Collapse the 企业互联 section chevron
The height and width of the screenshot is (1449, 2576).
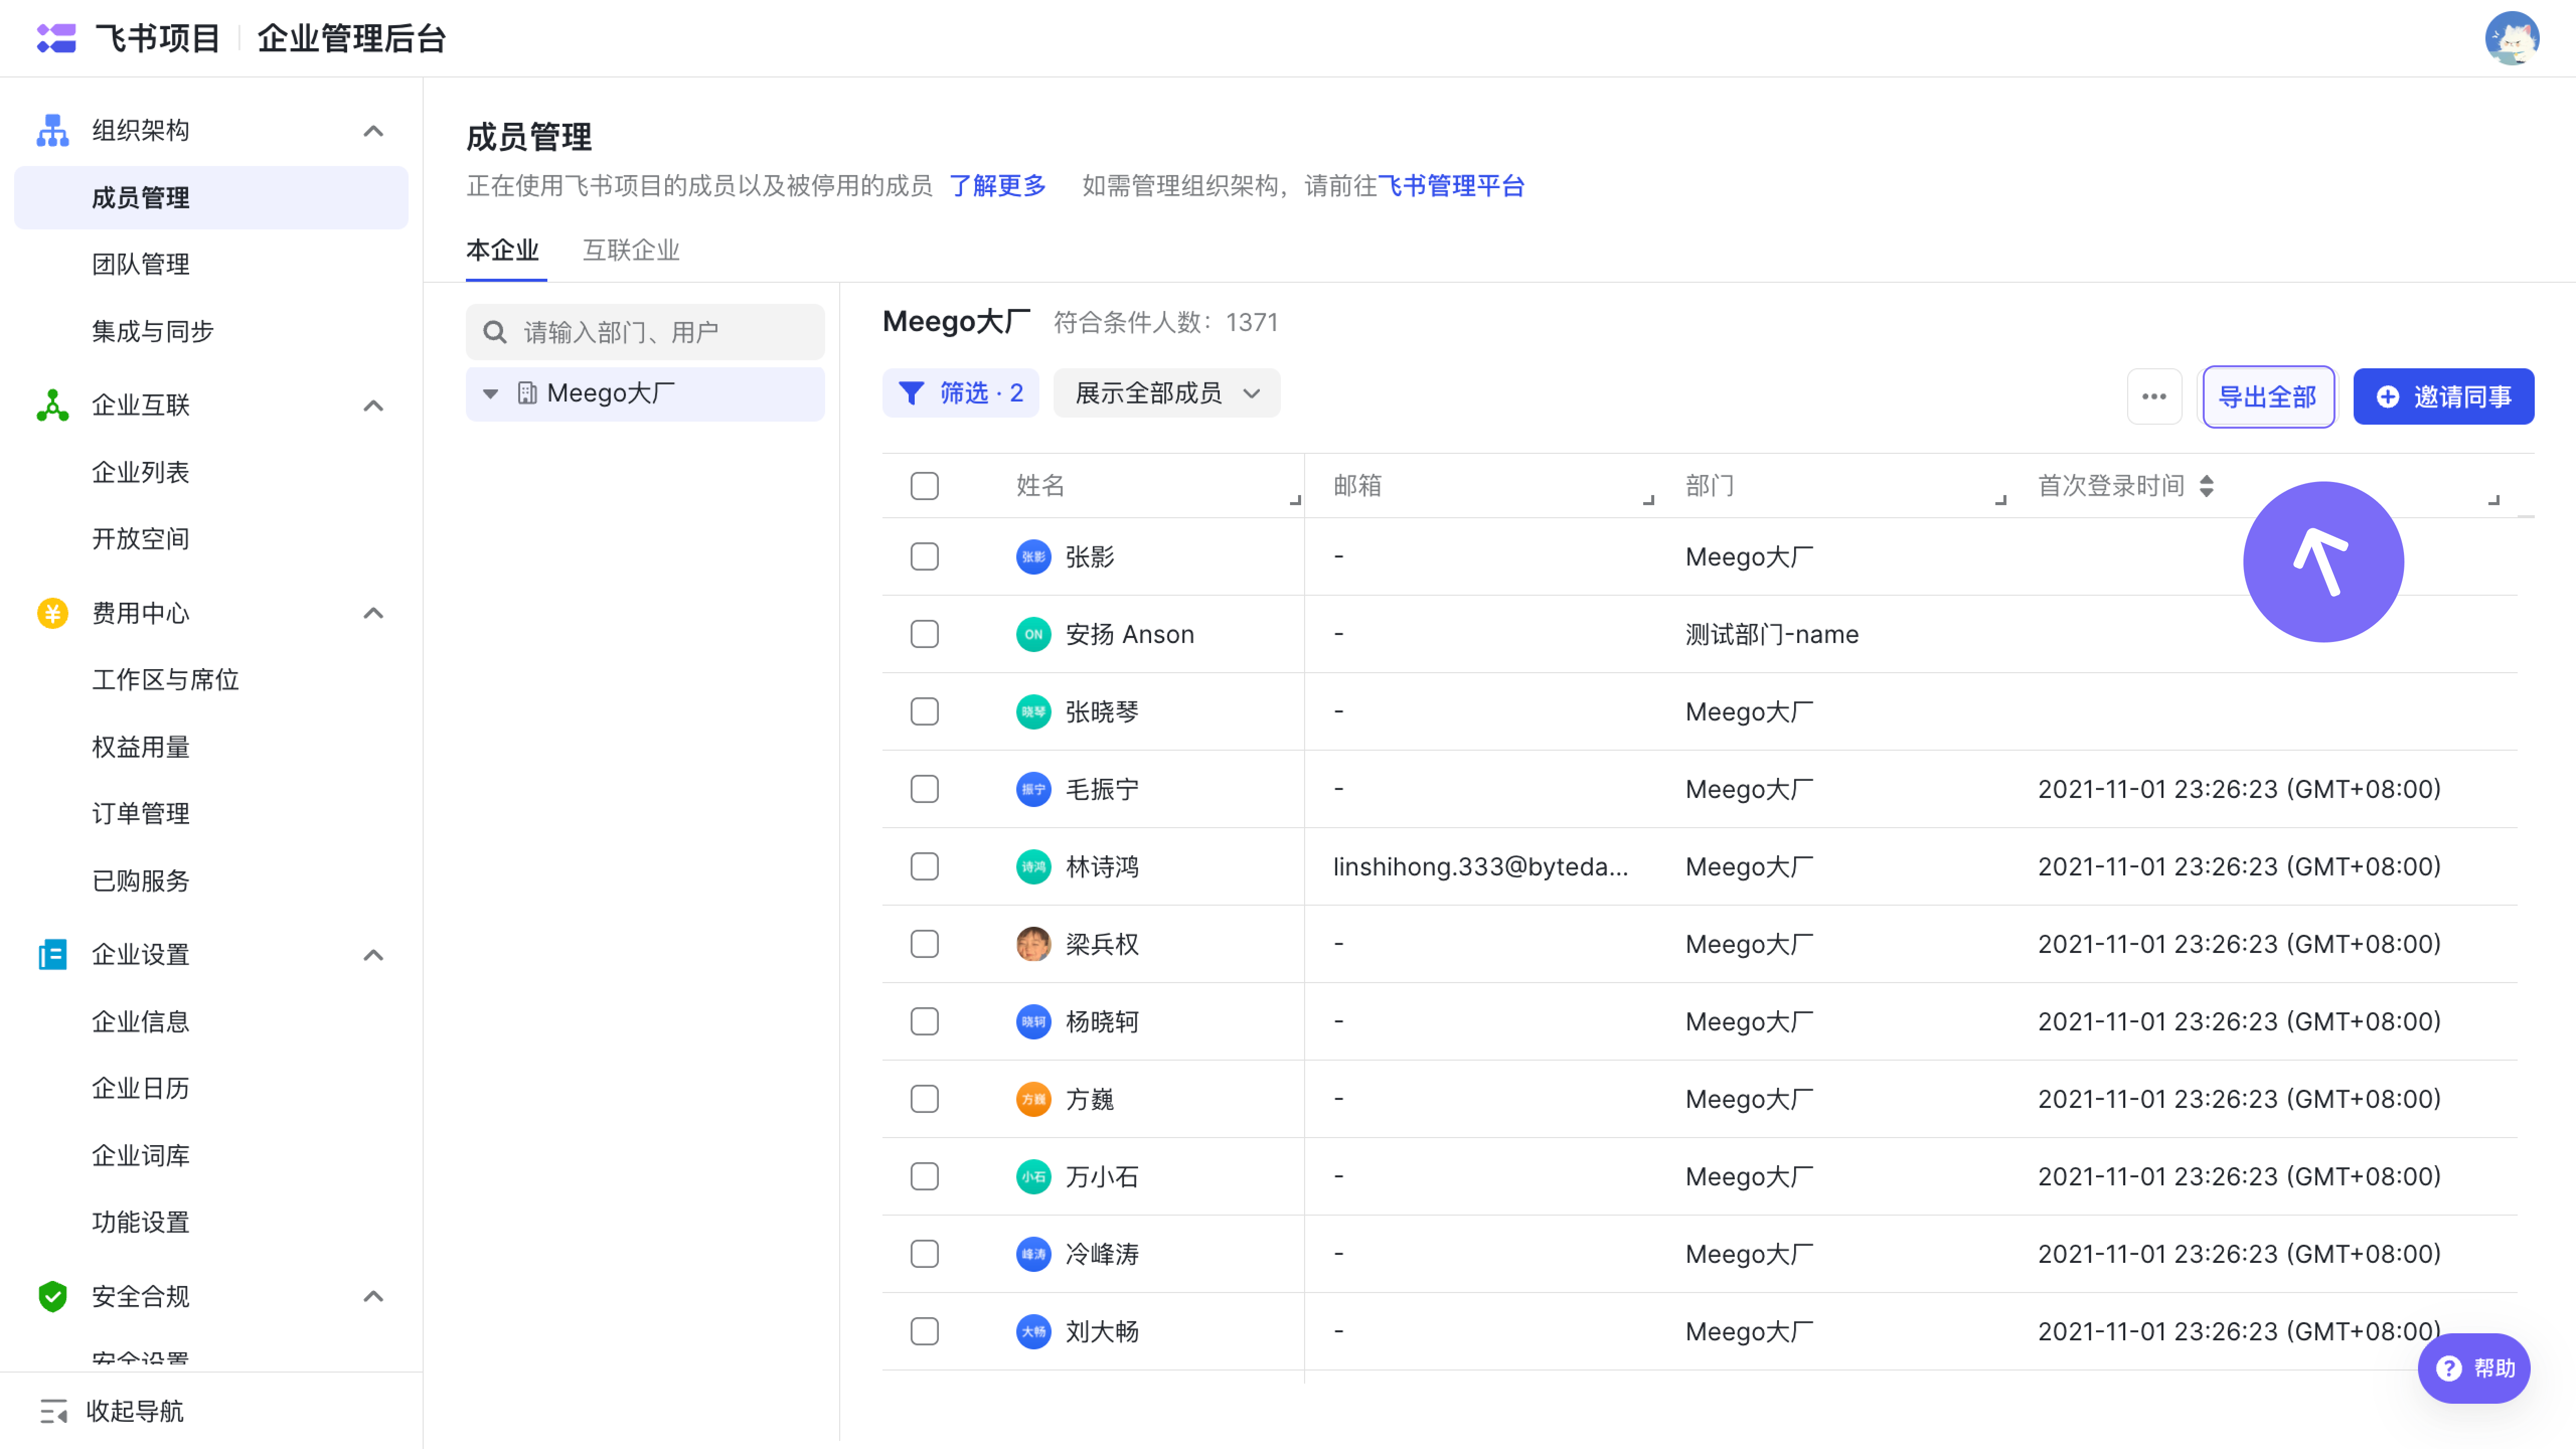coord(373,406)
